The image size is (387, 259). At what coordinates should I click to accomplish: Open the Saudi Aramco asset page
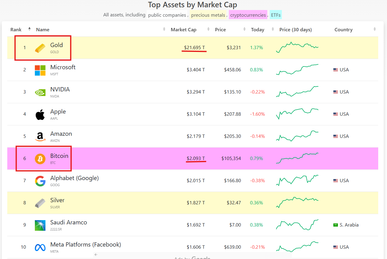pos(68,222)
